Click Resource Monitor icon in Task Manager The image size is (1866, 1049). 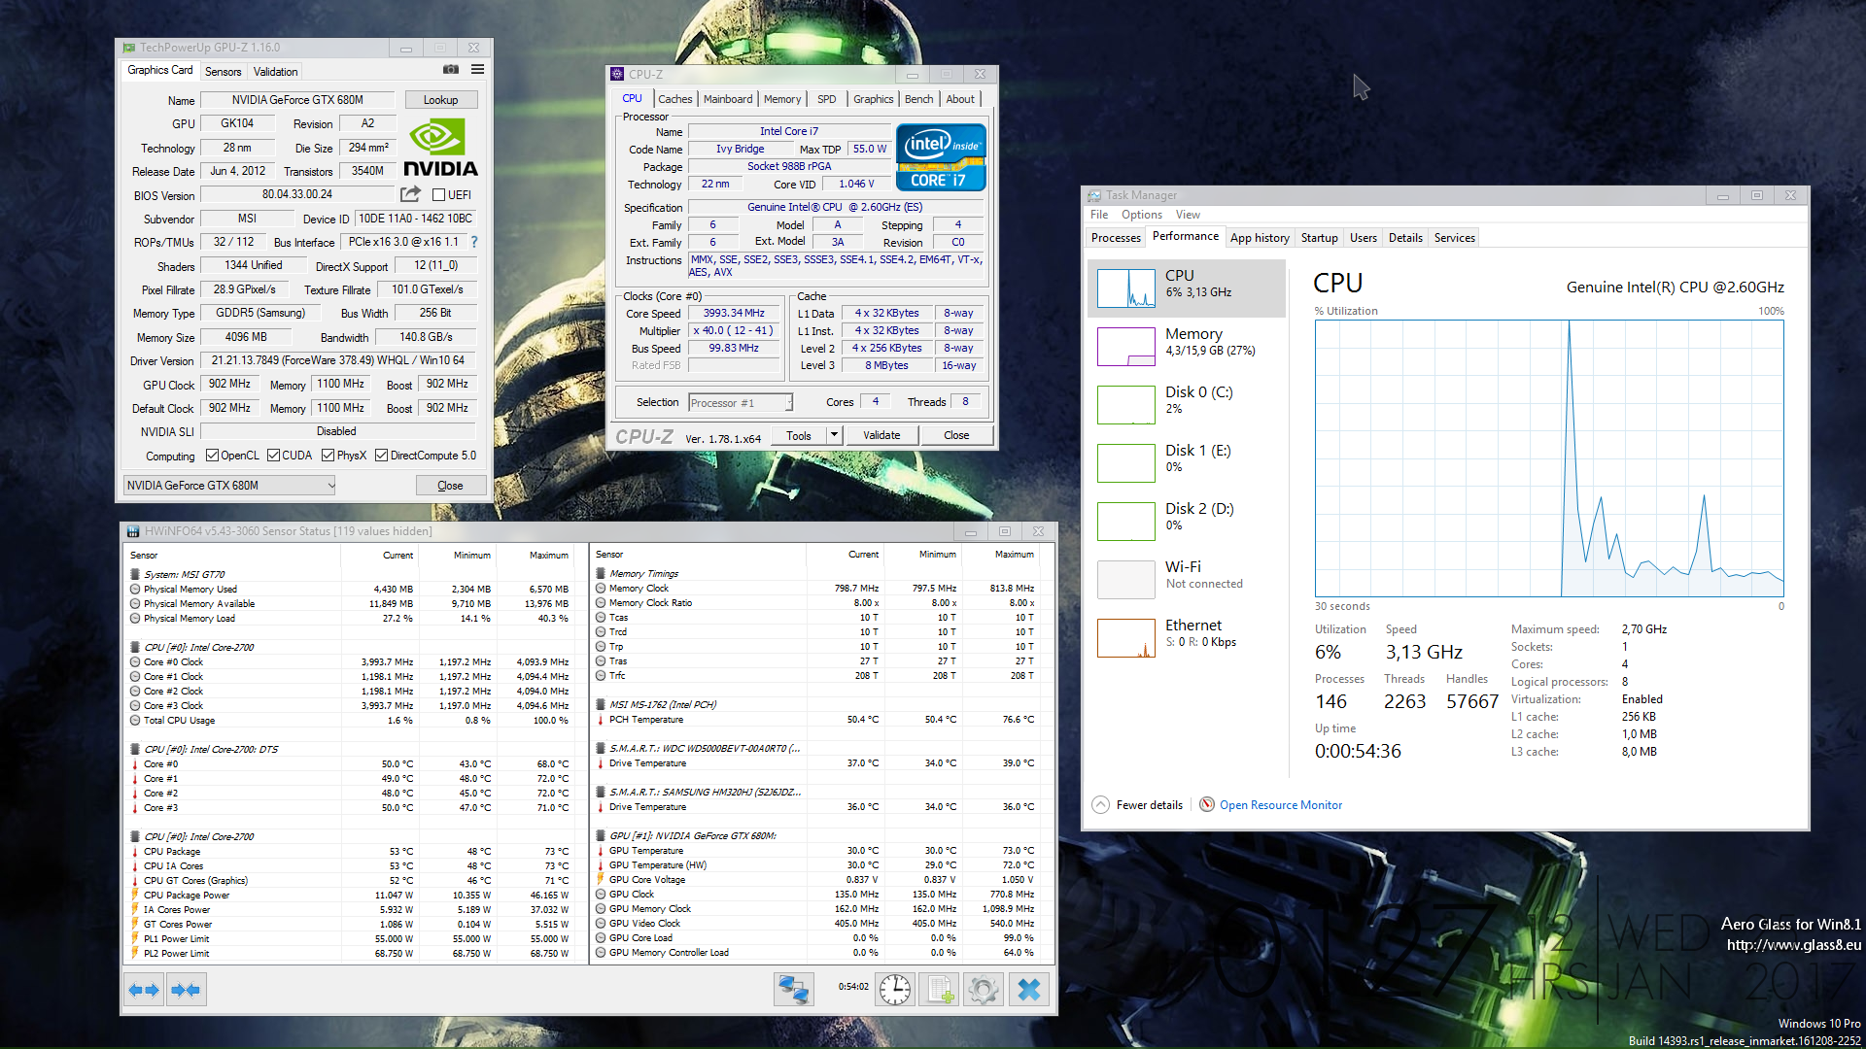coord(1207,804)
